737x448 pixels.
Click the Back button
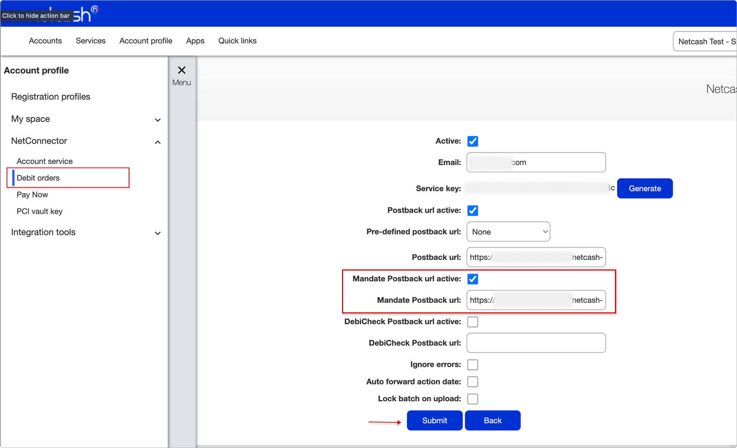tap(492, 421)
